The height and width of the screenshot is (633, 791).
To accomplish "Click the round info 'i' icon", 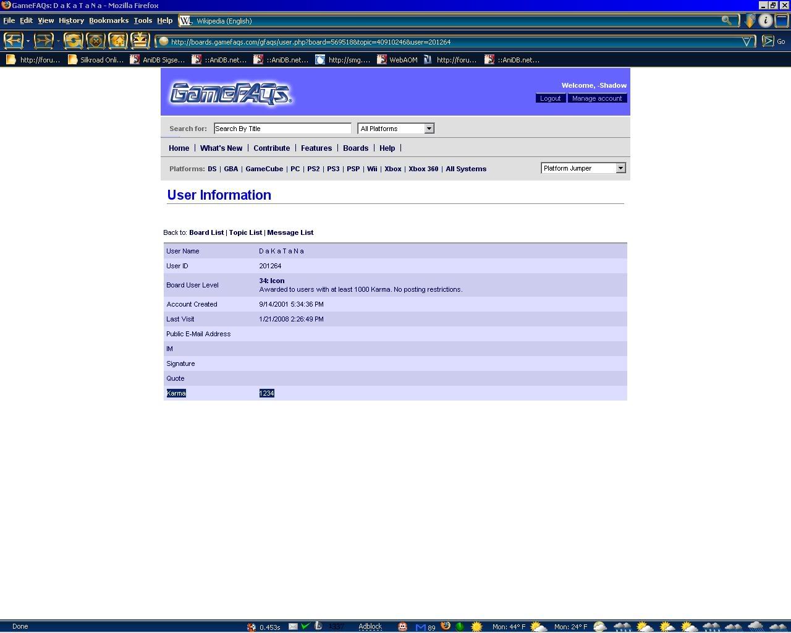I will click(x=766, y=20).
